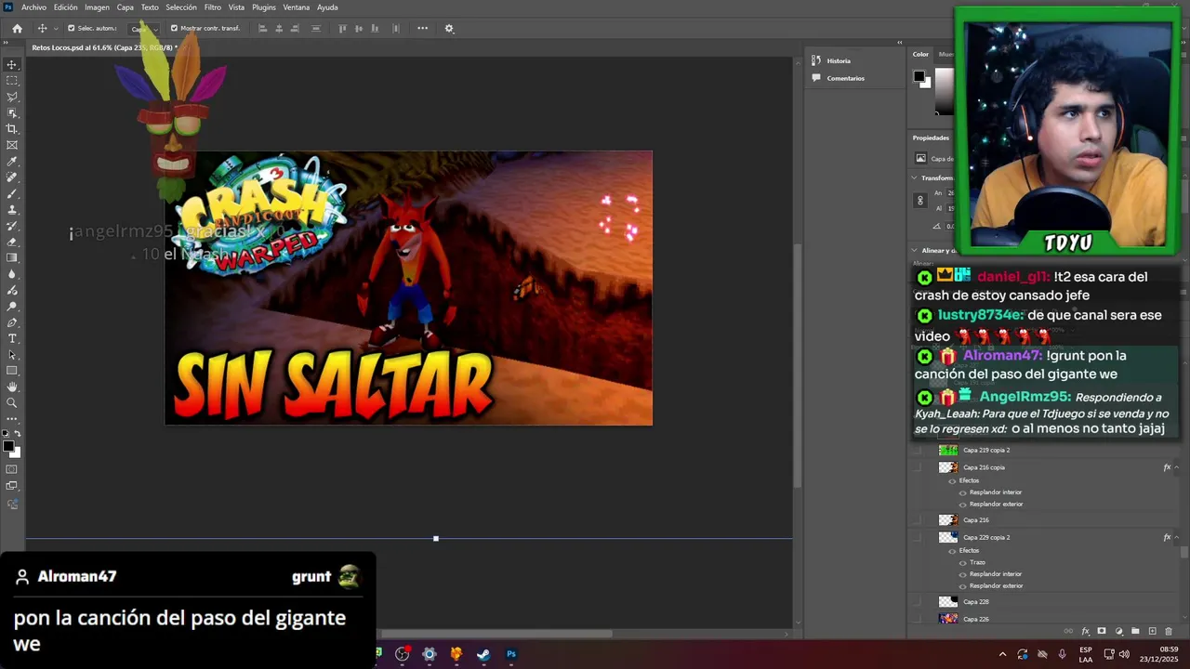Click the Color panel foreground swatch
The width and height of the screenshot is (1190, 669).
[919, 76]
